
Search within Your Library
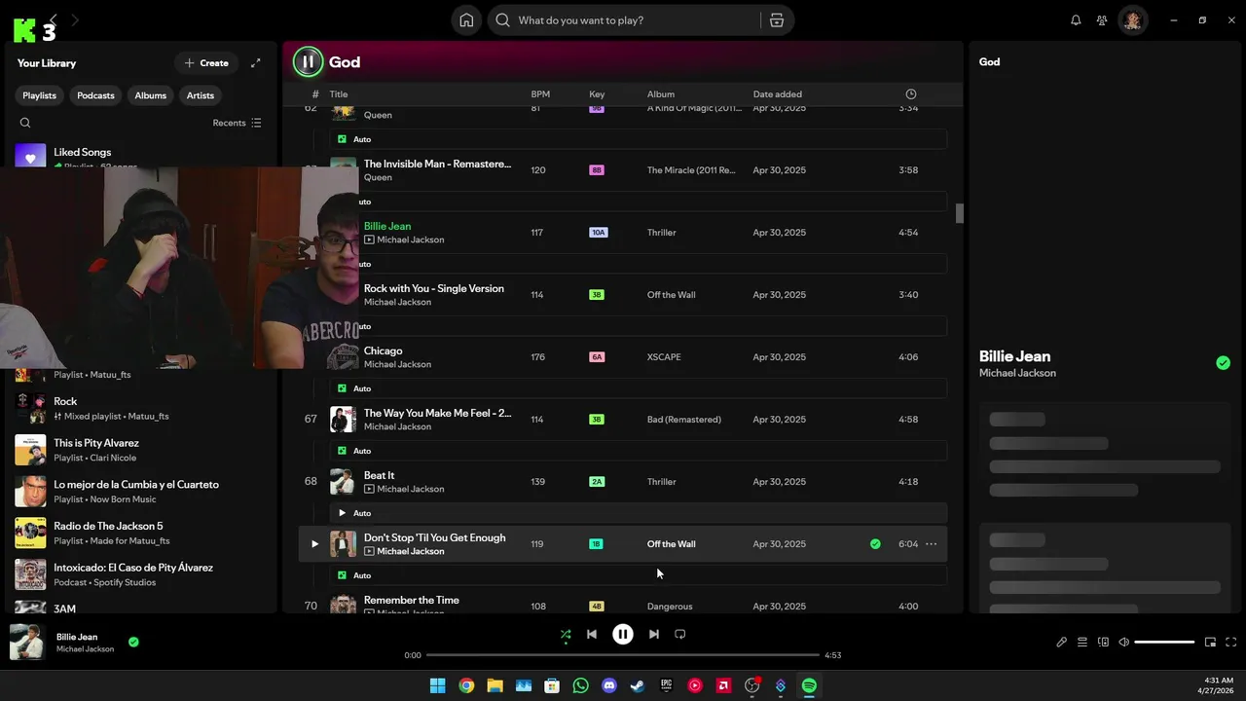click(x=25, y=123)
